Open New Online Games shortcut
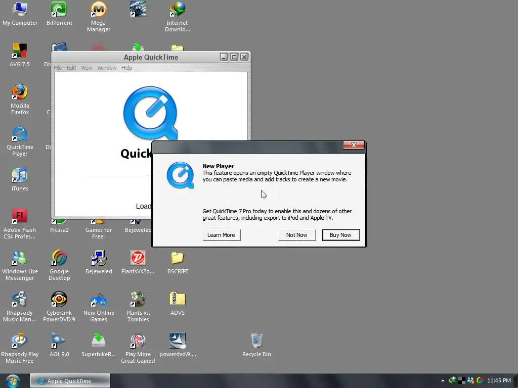This screenshot has width=518, height=388. click(x=99, y=307)
